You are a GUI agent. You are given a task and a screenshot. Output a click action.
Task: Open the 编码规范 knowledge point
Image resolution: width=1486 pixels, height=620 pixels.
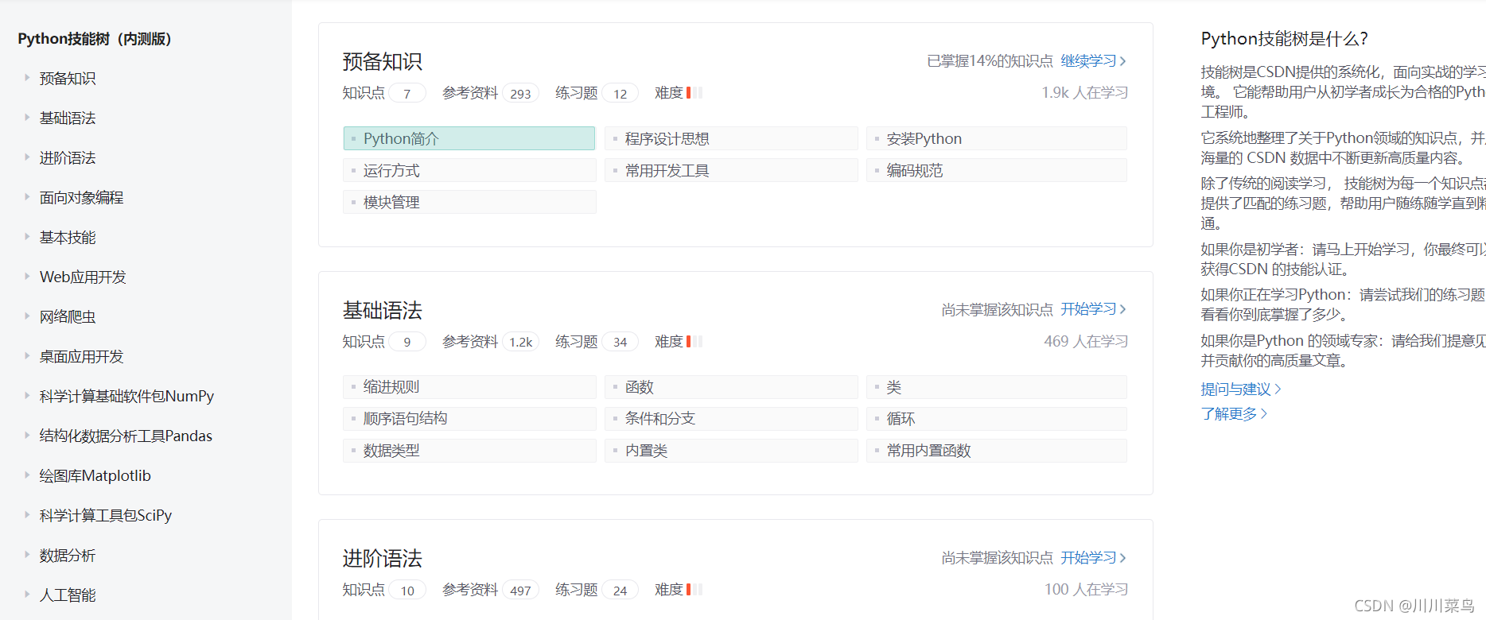(x=997, y=170)
